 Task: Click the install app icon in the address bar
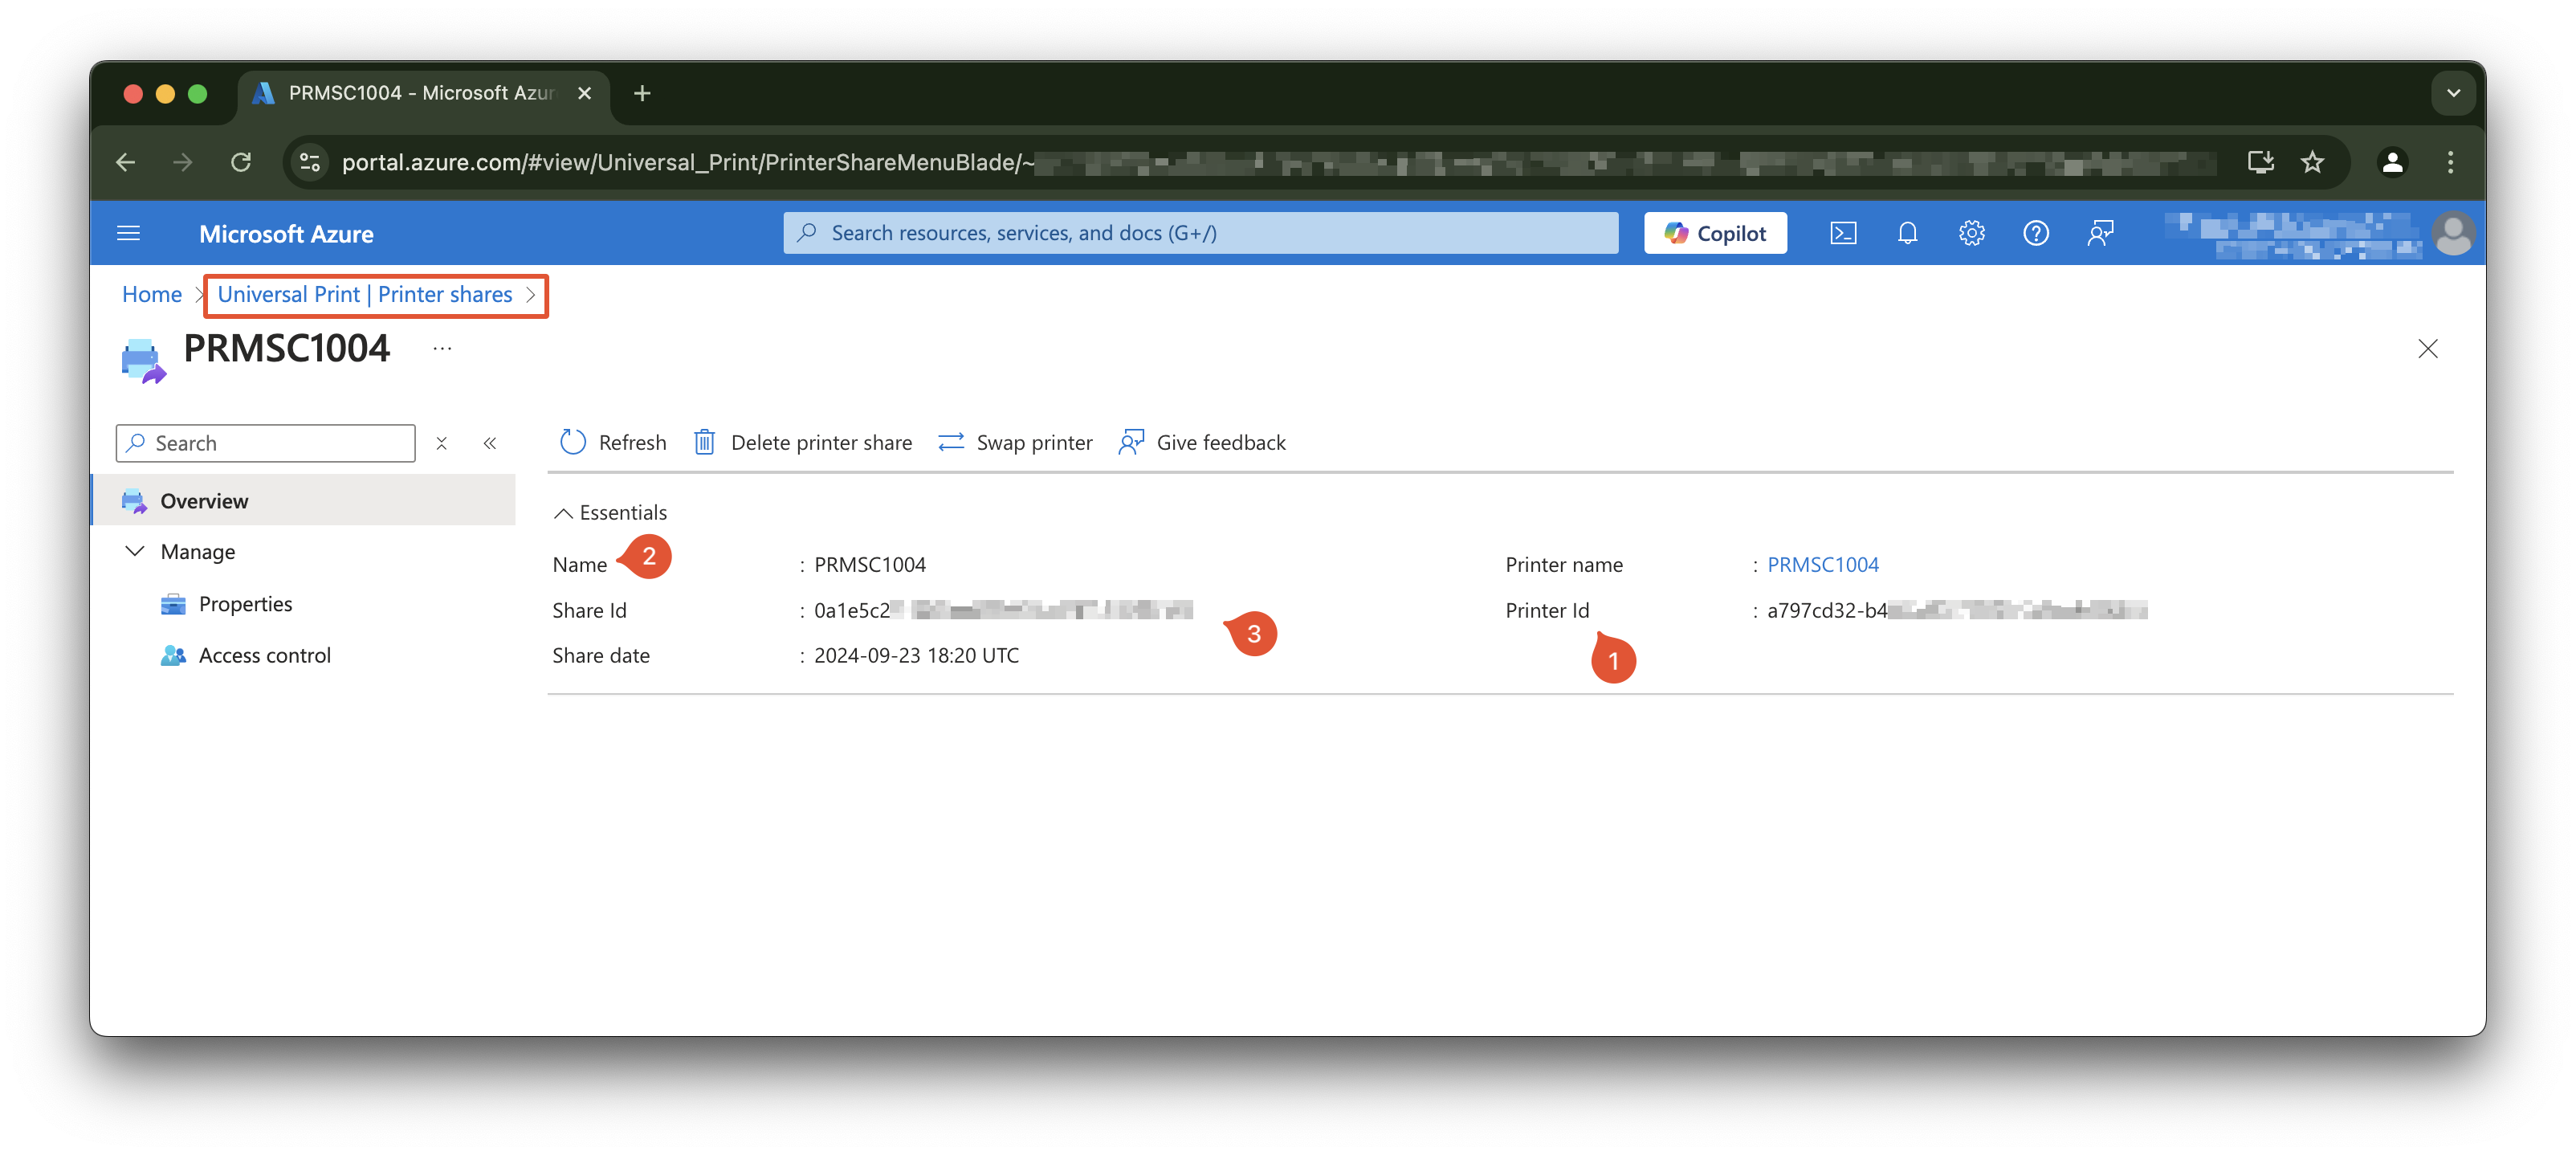click(2260, 162)
